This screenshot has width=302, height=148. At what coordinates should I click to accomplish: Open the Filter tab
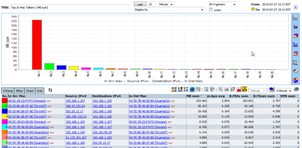click(x=20, y=91)
